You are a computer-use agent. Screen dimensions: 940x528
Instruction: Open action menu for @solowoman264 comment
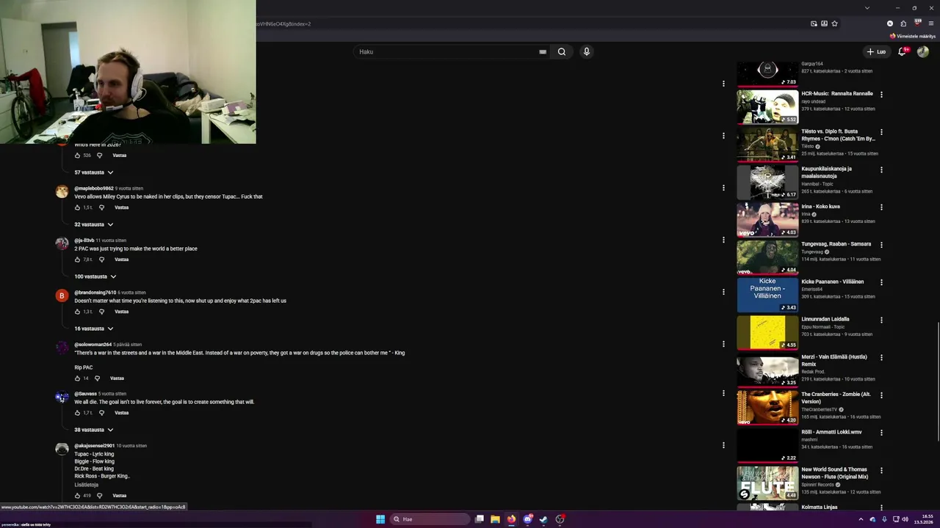723,344
